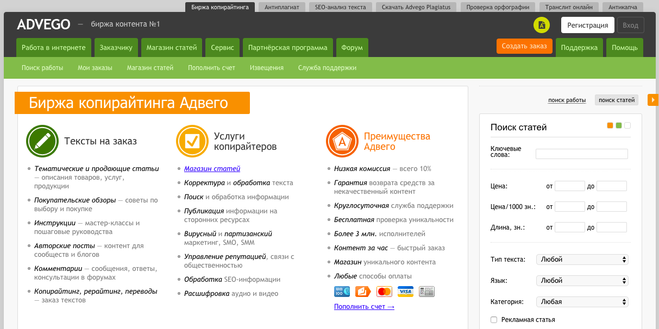Open the Антикапча tab
Screen dimensions: 659x329
pyautogui.click(x=623, y=7)
